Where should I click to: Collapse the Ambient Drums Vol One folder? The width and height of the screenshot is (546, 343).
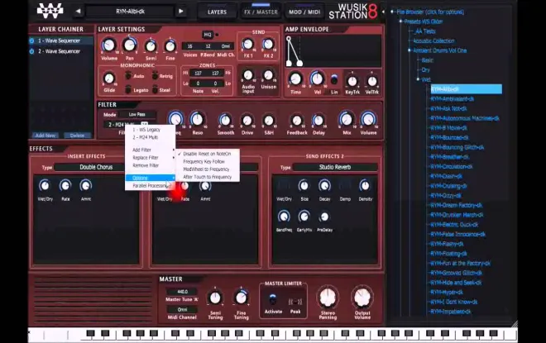[409, 50]
